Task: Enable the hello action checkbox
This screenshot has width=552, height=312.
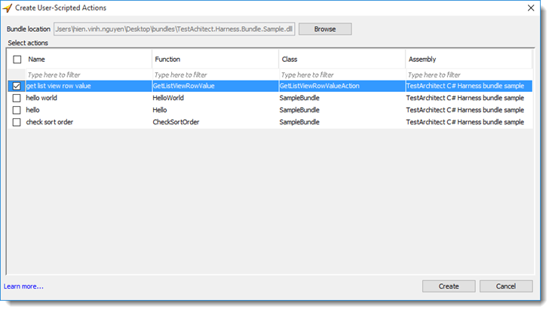Action: click(x=17, y=110)
